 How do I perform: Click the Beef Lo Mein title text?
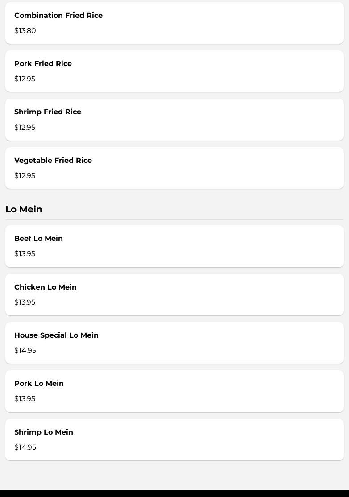point(38,239)
